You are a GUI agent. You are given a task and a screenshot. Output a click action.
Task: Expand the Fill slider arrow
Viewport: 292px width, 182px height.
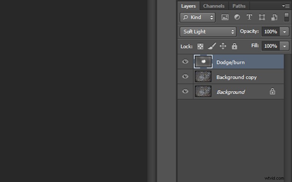[x=284, y=46]
